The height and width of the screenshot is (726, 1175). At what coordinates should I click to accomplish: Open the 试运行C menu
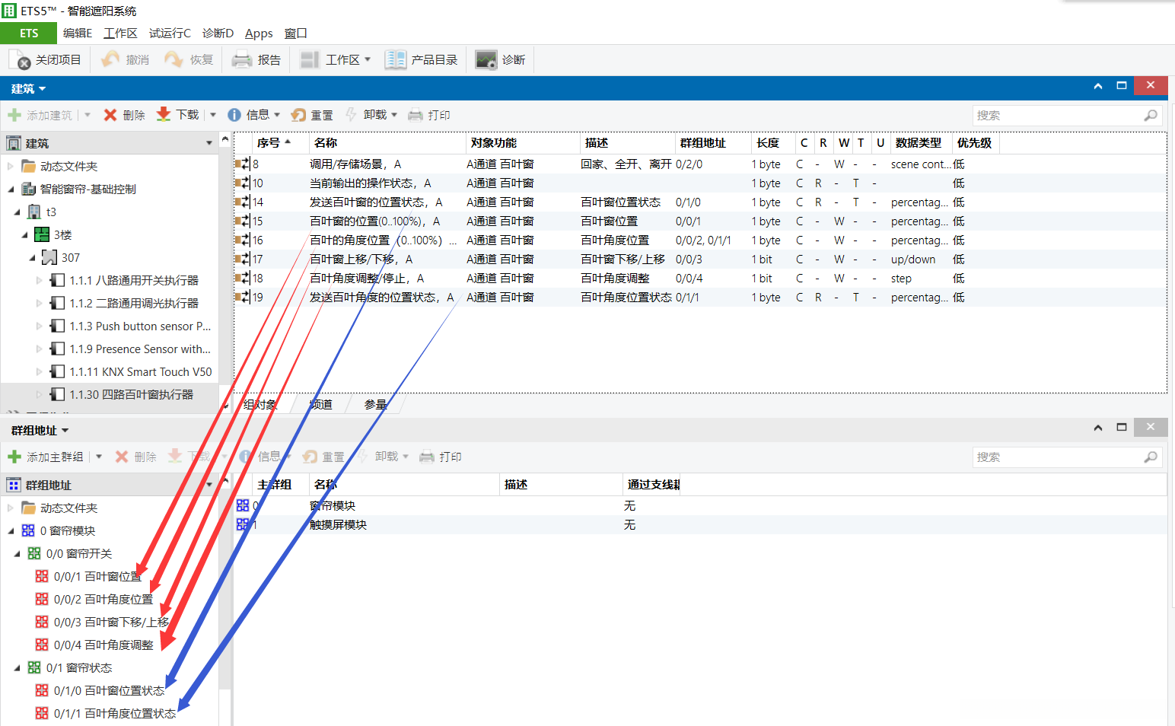click(170, 33)
